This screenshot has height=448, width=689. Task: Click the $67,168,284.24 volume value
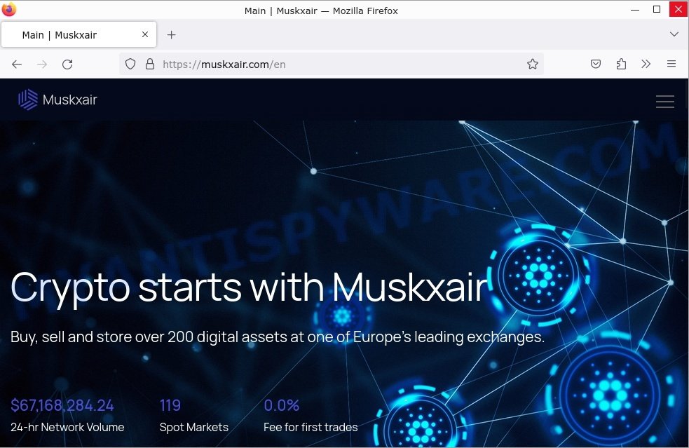click(62, 405)
